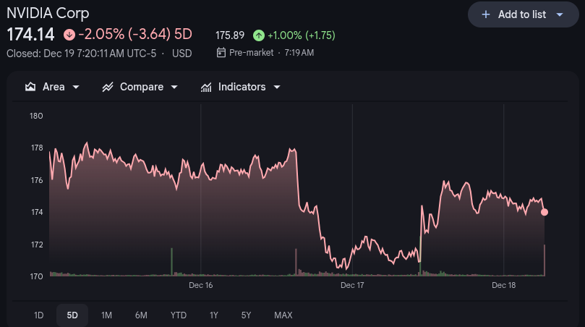Viewport: 585px width, 327px height.
Task: Click the +1.00% (+1.75) pre-market change
Action: pyautogui.click(x=302, y=35)
